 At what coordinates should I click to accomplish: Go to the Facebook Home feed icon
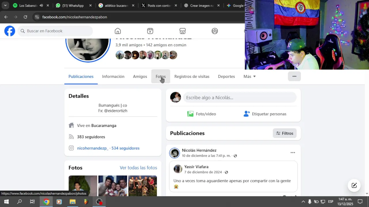coord(118,31)
